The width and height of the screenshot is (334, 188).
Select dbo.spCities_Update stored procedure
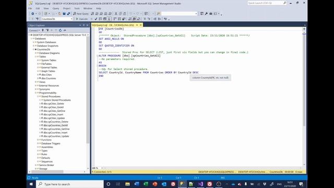[x=54, y=118]
